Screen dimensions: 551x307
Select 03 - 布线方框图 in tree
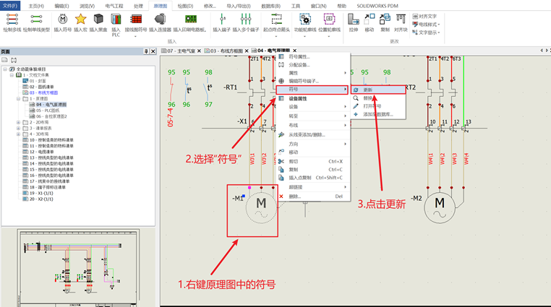click(43, 92)
